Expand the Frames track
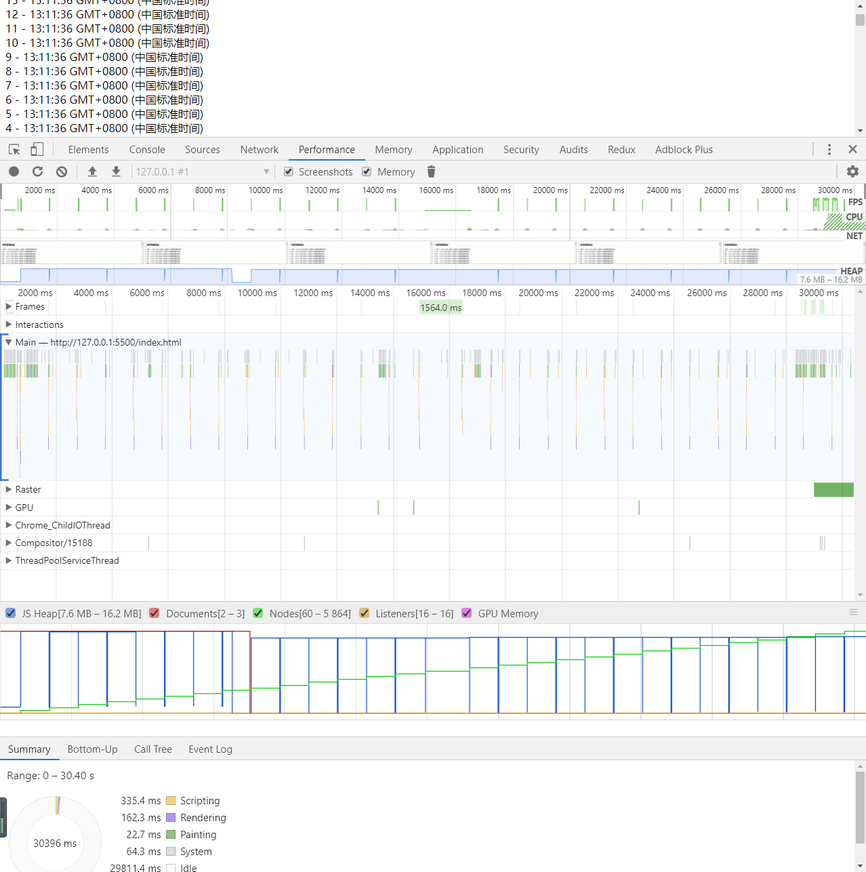This screenshot has height=872, width=866. click(9, 307)
